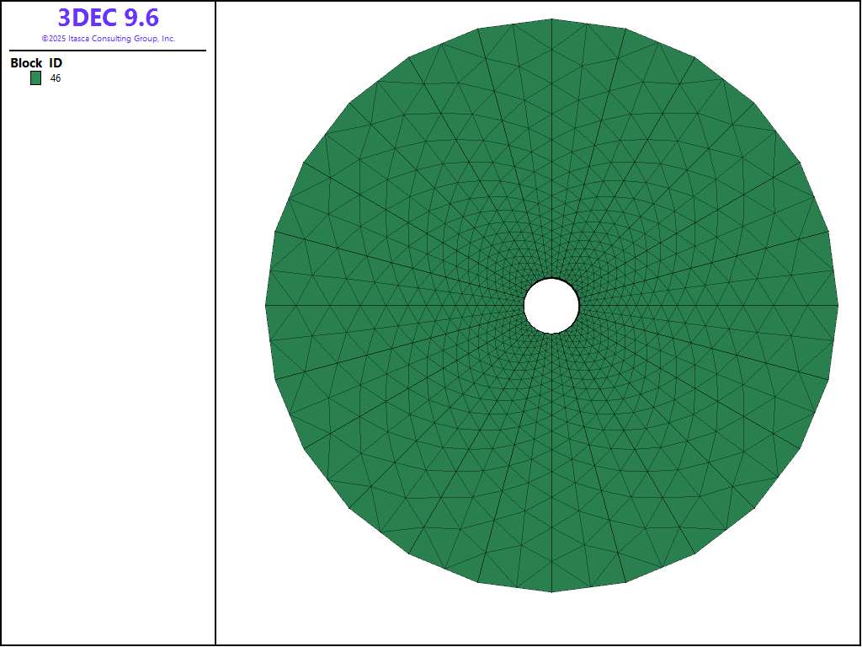Select the bottommost vertex of the mesh disk
Image resolution: width=862 pixels, height=647 pixels.
click(551, 592)
